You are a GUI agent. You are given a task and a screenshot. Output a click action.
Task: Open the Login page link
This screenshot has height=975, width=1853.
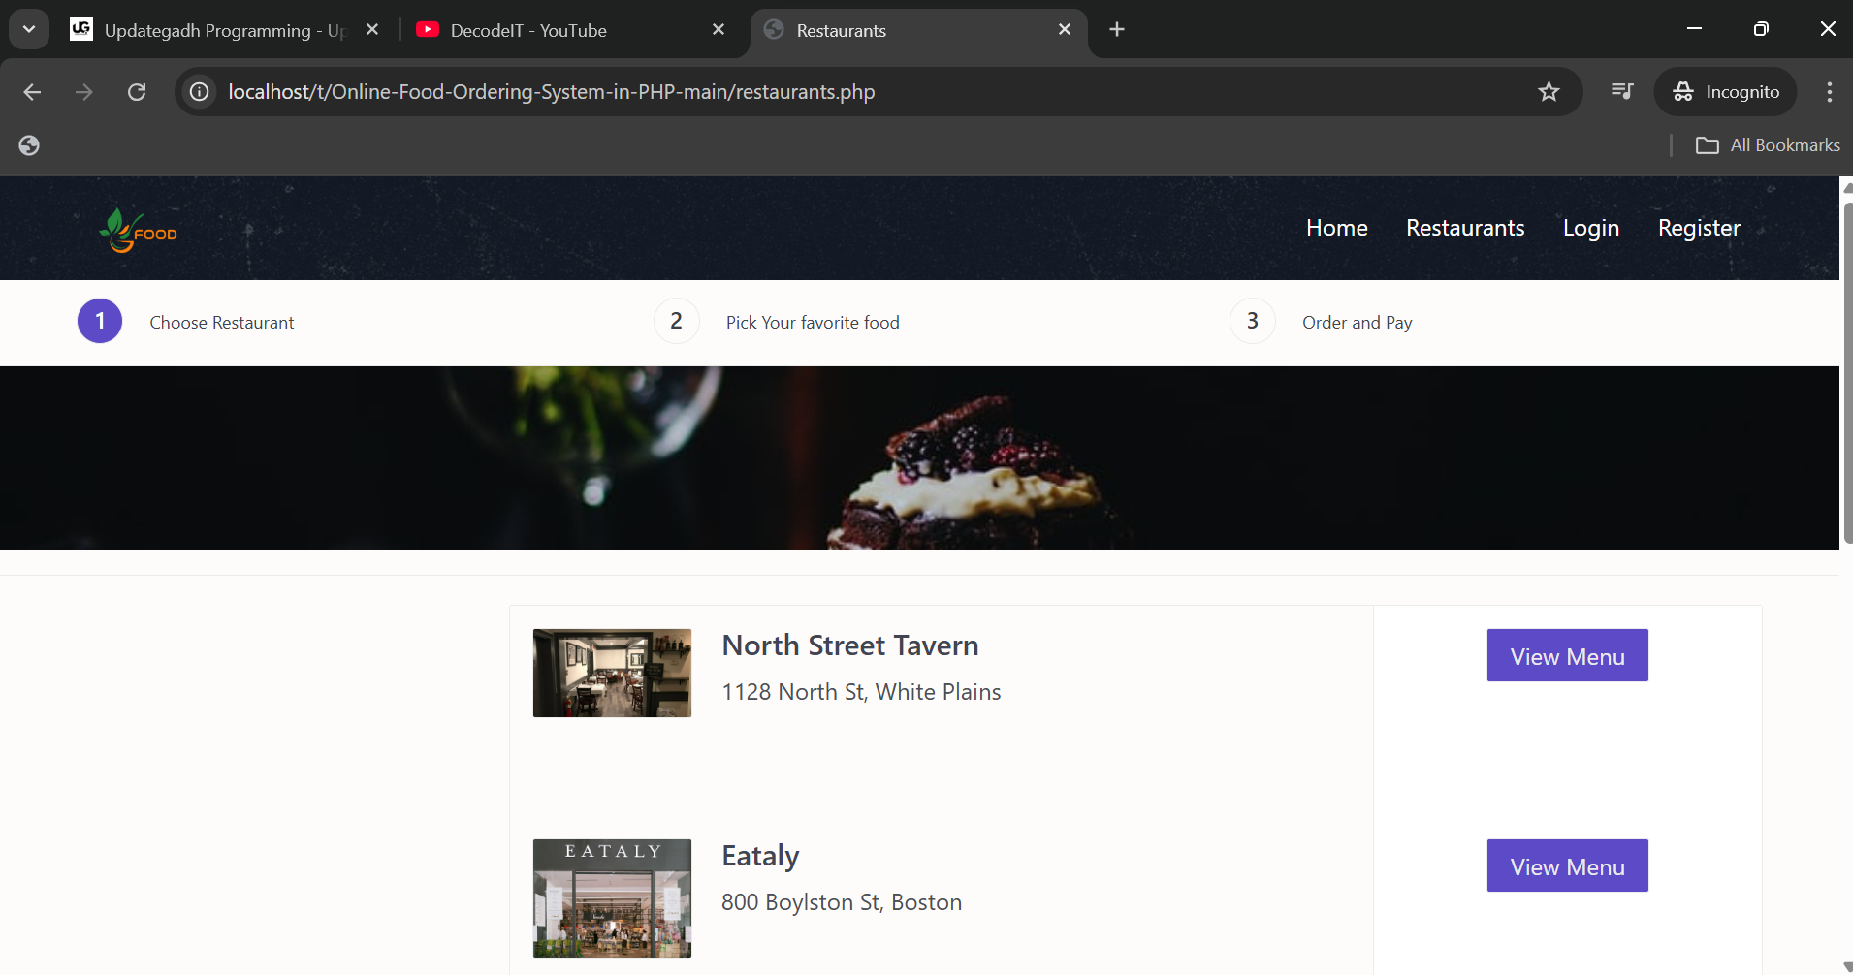(1591, 228)
